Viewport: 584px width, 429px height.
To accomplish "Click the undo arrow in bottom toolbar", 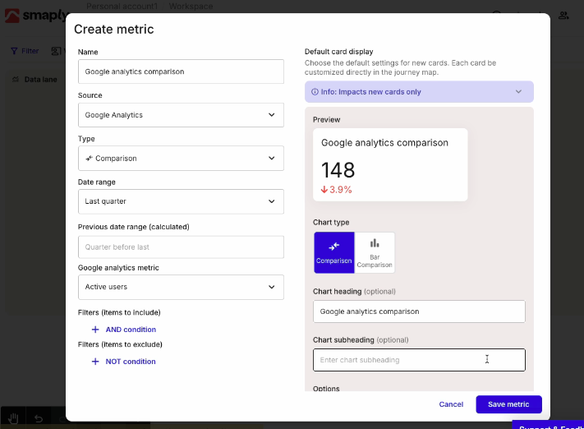I will [x=39, y=418].
